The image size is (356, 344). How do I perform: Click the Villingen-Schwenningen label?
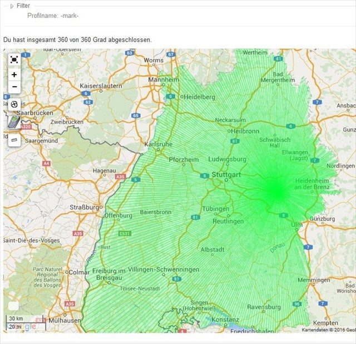(x=164, y=269)
